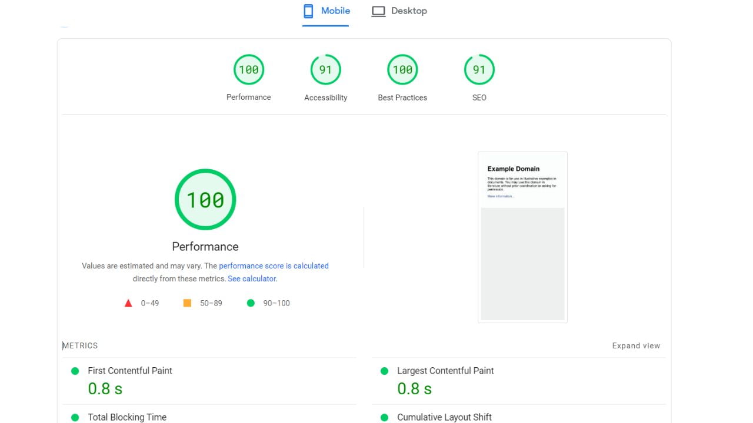This screenshot has width=753, height=423.
Task: Click the green indicator beside Cumulative Layout Shift
Action: [385, 417]
